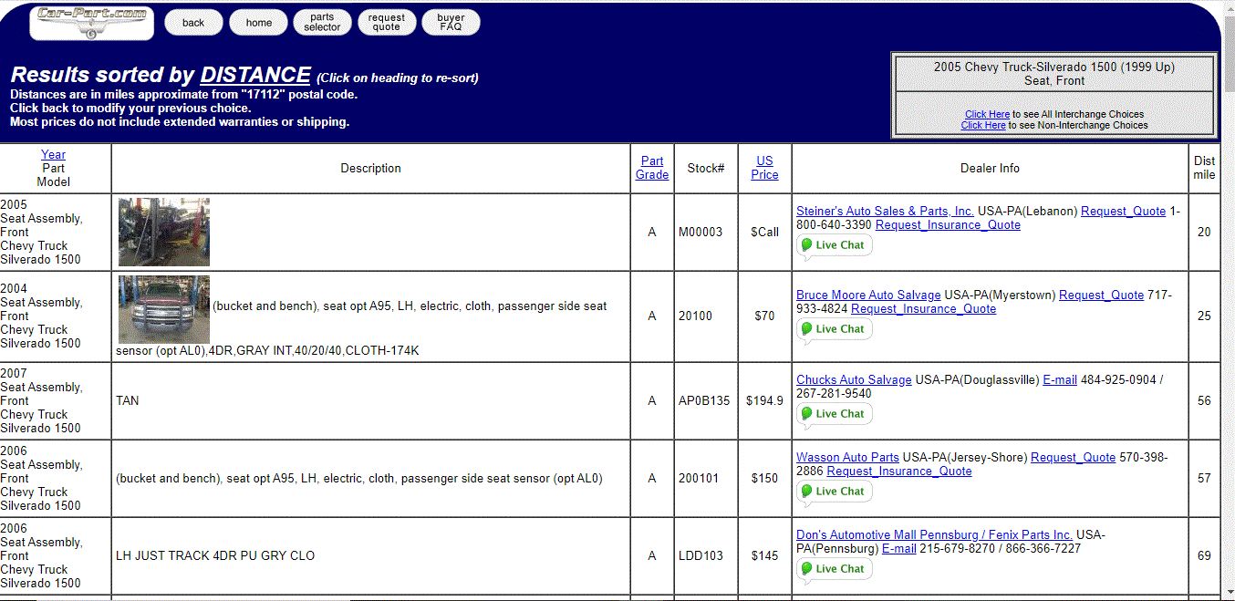Viewport: 1235px width, 601px height.
Task: Request quote from Wasson Auto Parts
Action: pos(1073,457)
